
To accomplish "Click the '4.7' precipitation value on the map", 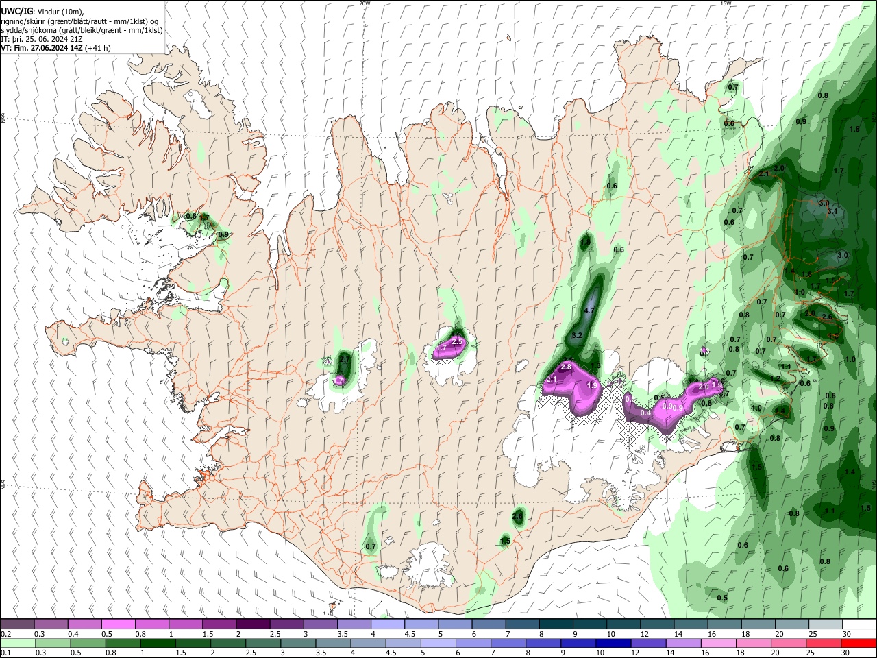I will point(589,310).
